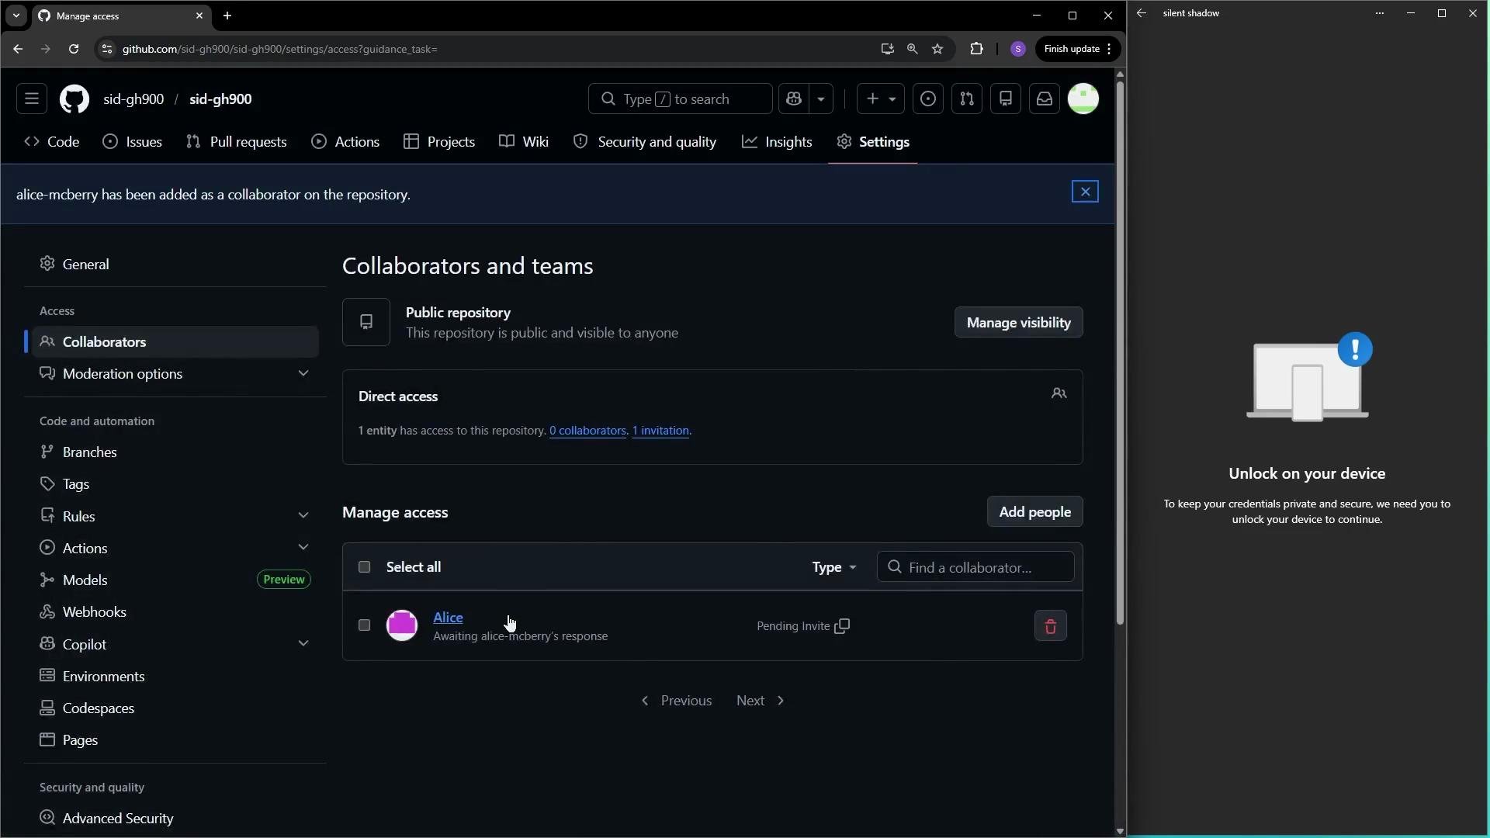Open the tab search dropdown arrow
The image size is (1490, 838).
coord(16,16)
